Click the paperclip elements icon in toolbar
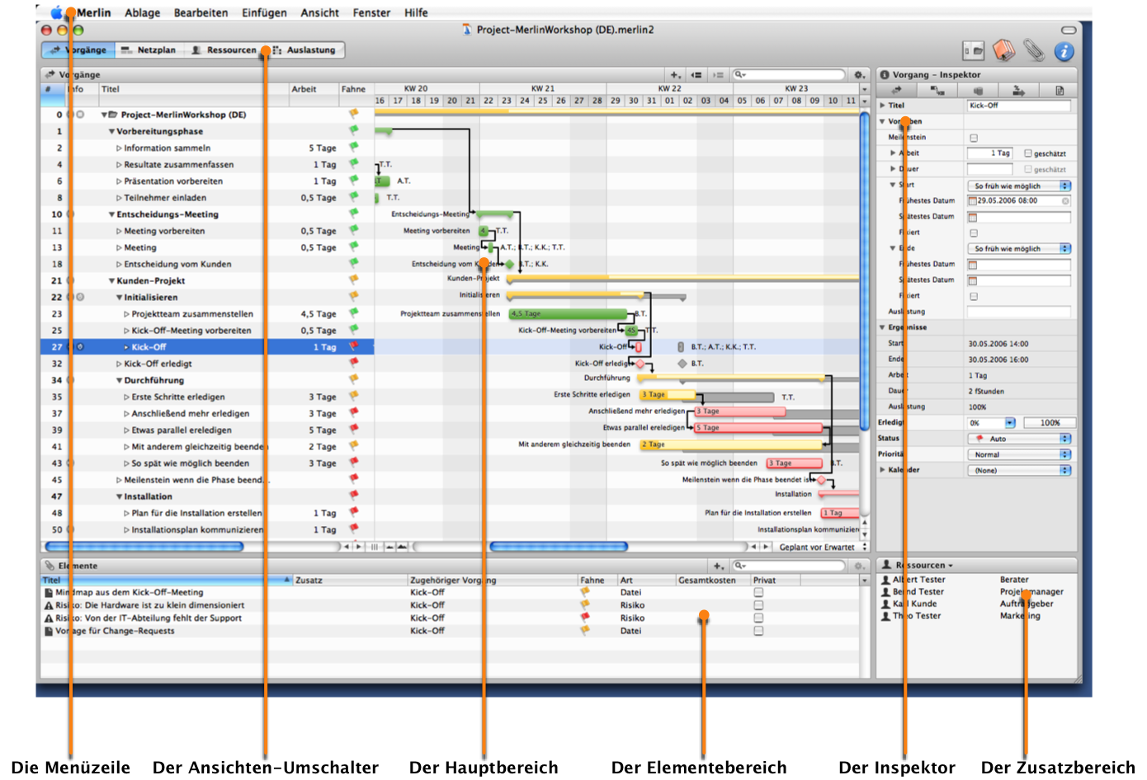This screenshot has height=780, width=1147. click(x=1034, y=50)
